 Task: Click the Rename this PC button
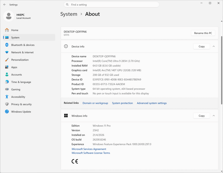[203, 33]
